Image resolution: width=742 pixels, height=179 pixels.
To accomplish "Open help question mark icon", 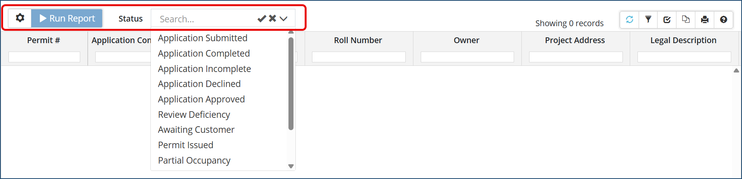I will pos(723,20).
